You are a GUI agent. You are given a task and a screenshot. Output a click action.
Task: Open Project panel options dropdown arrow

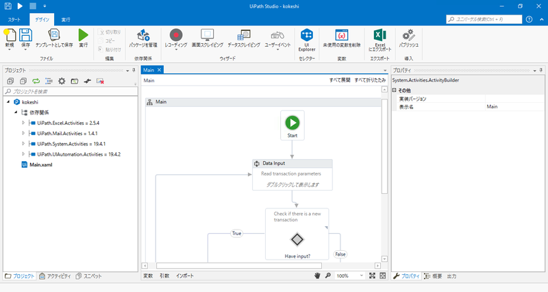127,71
